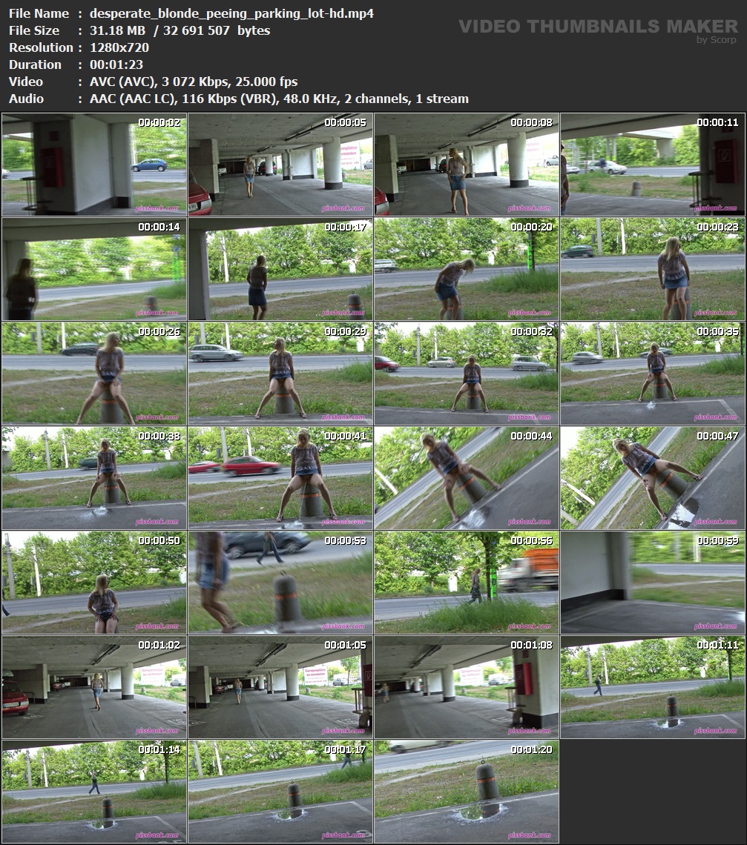The height and width of the screenshot is (845, 747).
Task: Open the thumbnail timestamped 00:00:56
Action: [x=467, y=583]
